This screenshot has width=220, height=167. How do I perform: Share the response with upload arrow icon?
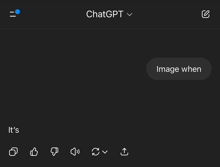[124, 152]
